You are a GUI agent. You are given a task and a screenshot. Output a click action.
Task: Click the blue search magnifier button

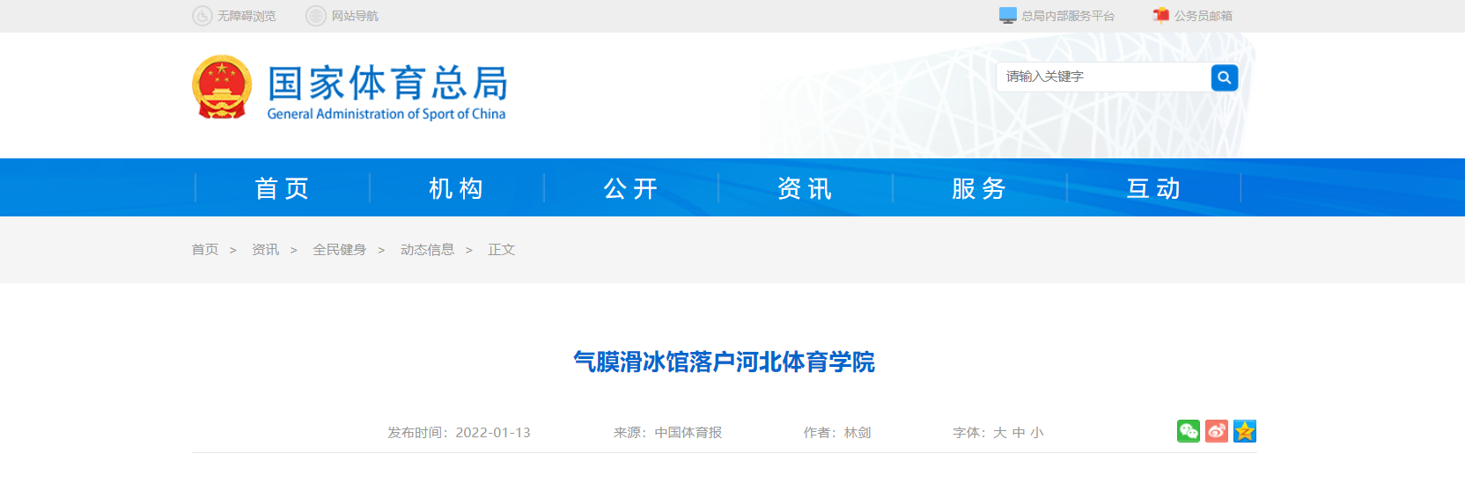click(1225, 77)
